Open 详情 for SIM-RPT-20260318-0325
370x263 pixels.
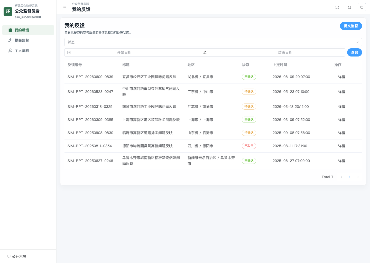[342, 107]
